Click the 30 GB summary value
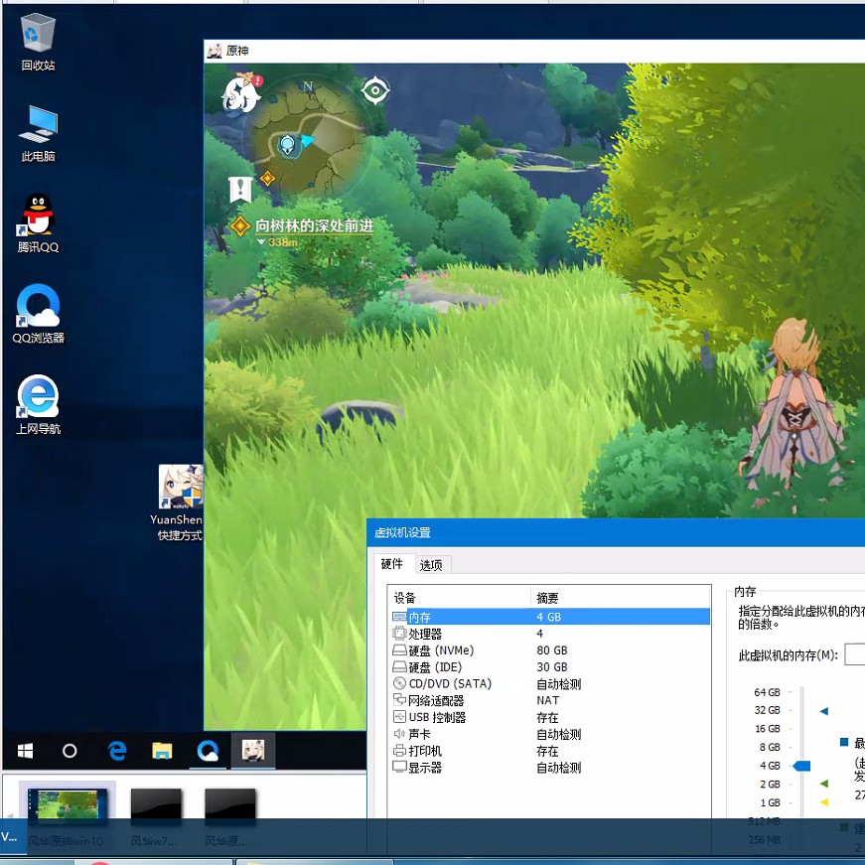The image size is (865, 865). (552, 667)
